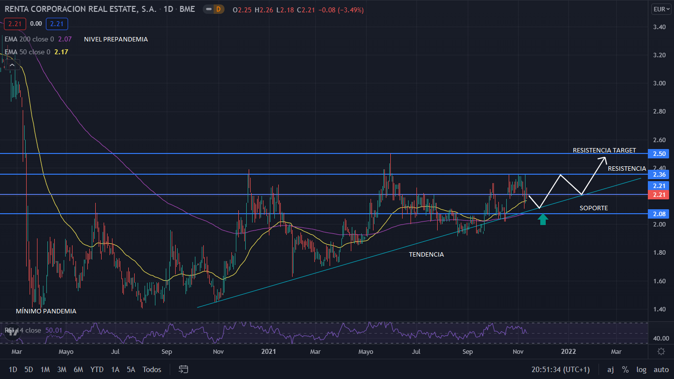Image resolution: width=674 pixels, height=379 pixels.
Task: Toggle the auto scale option
Action: pyautogui.click(x=661, y=369)
